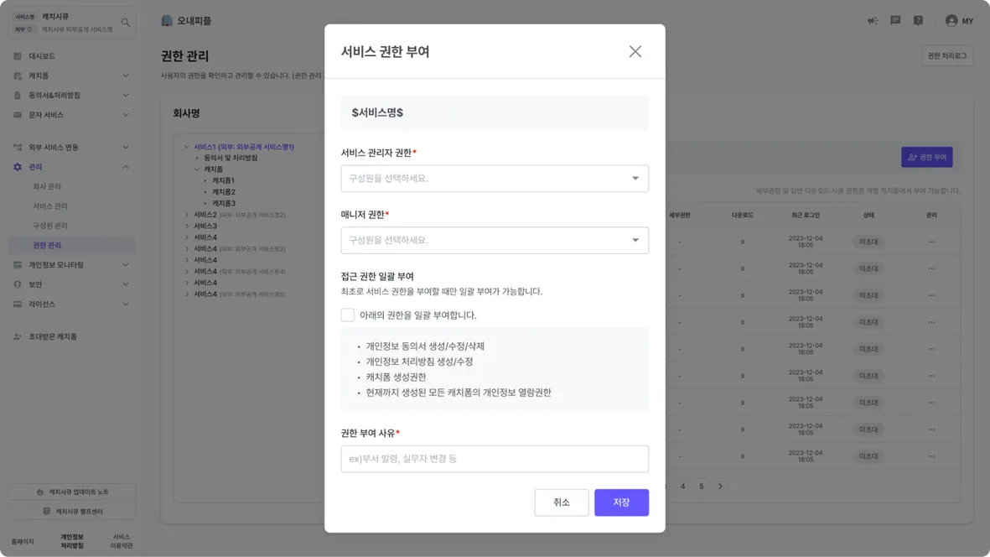
Task: Click the chat message icon in header
Action: click(x=895, y=21)
